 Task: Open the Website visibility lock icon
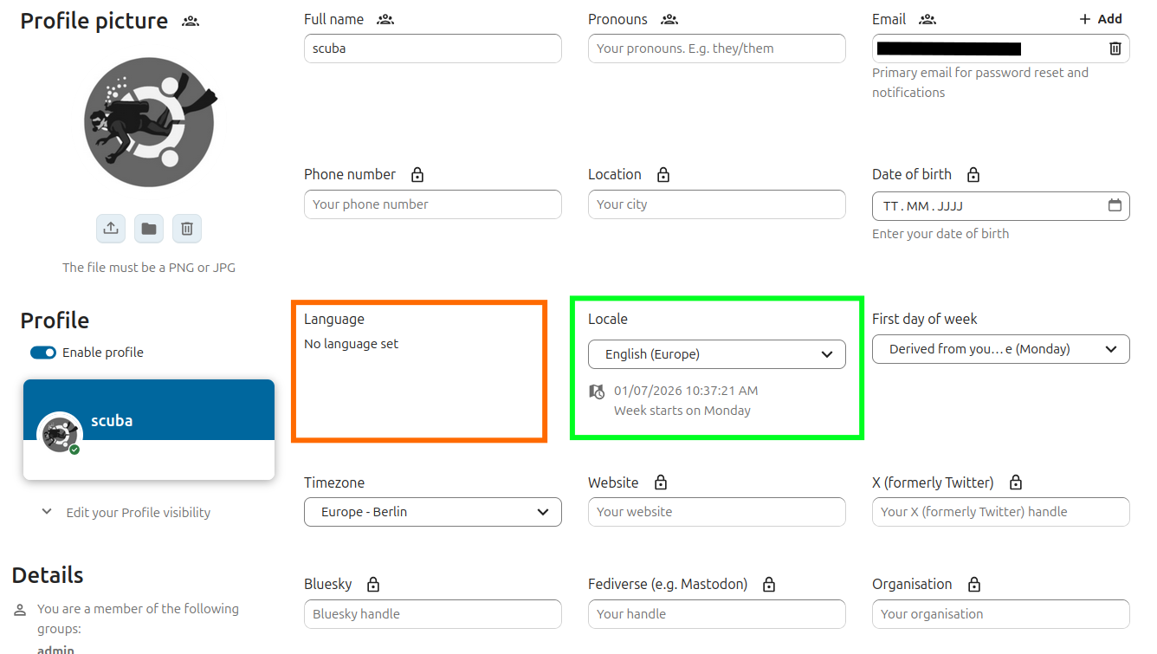pyautogui.click(x=661, y=482)
